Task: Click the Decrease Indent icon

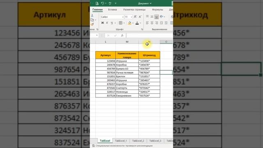Action: click(x=161, y=23)
